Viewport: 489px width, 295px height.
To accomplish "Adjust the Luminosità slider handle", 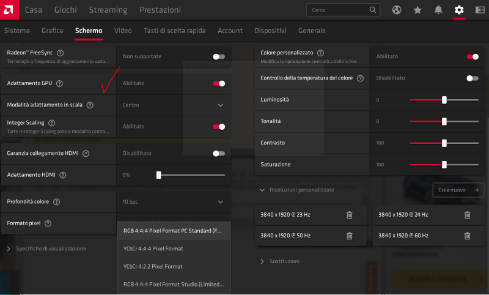I will 444,100.
